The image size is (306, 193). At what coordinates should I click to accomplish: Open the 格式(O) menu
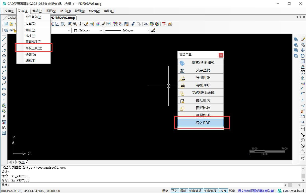[x=65, y=11]
